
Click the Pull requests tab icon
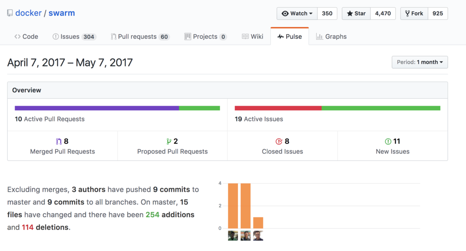(x=113, y=36)
